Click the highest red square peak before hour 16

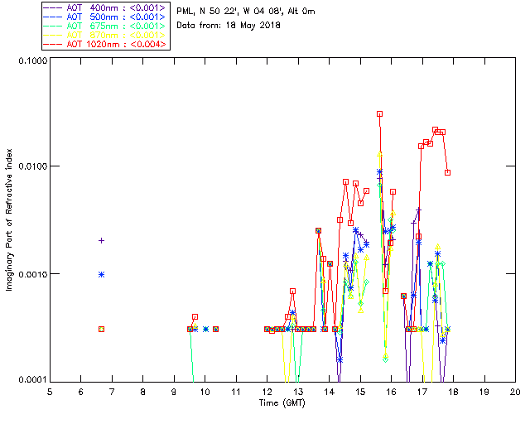point(379,114)
